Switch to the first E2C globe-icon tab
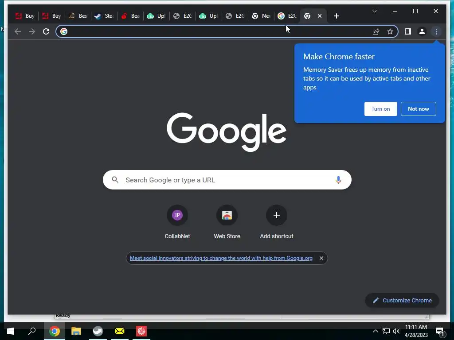 pyautogui.click(x=183, y=16)
